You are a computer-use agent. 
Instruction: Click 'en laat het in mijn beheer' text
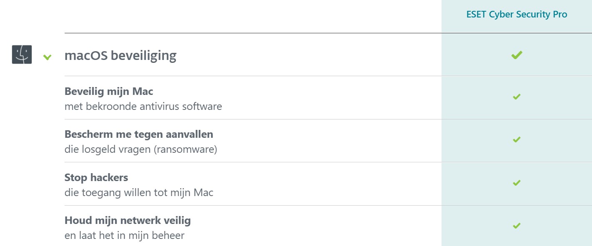(124, 236)
